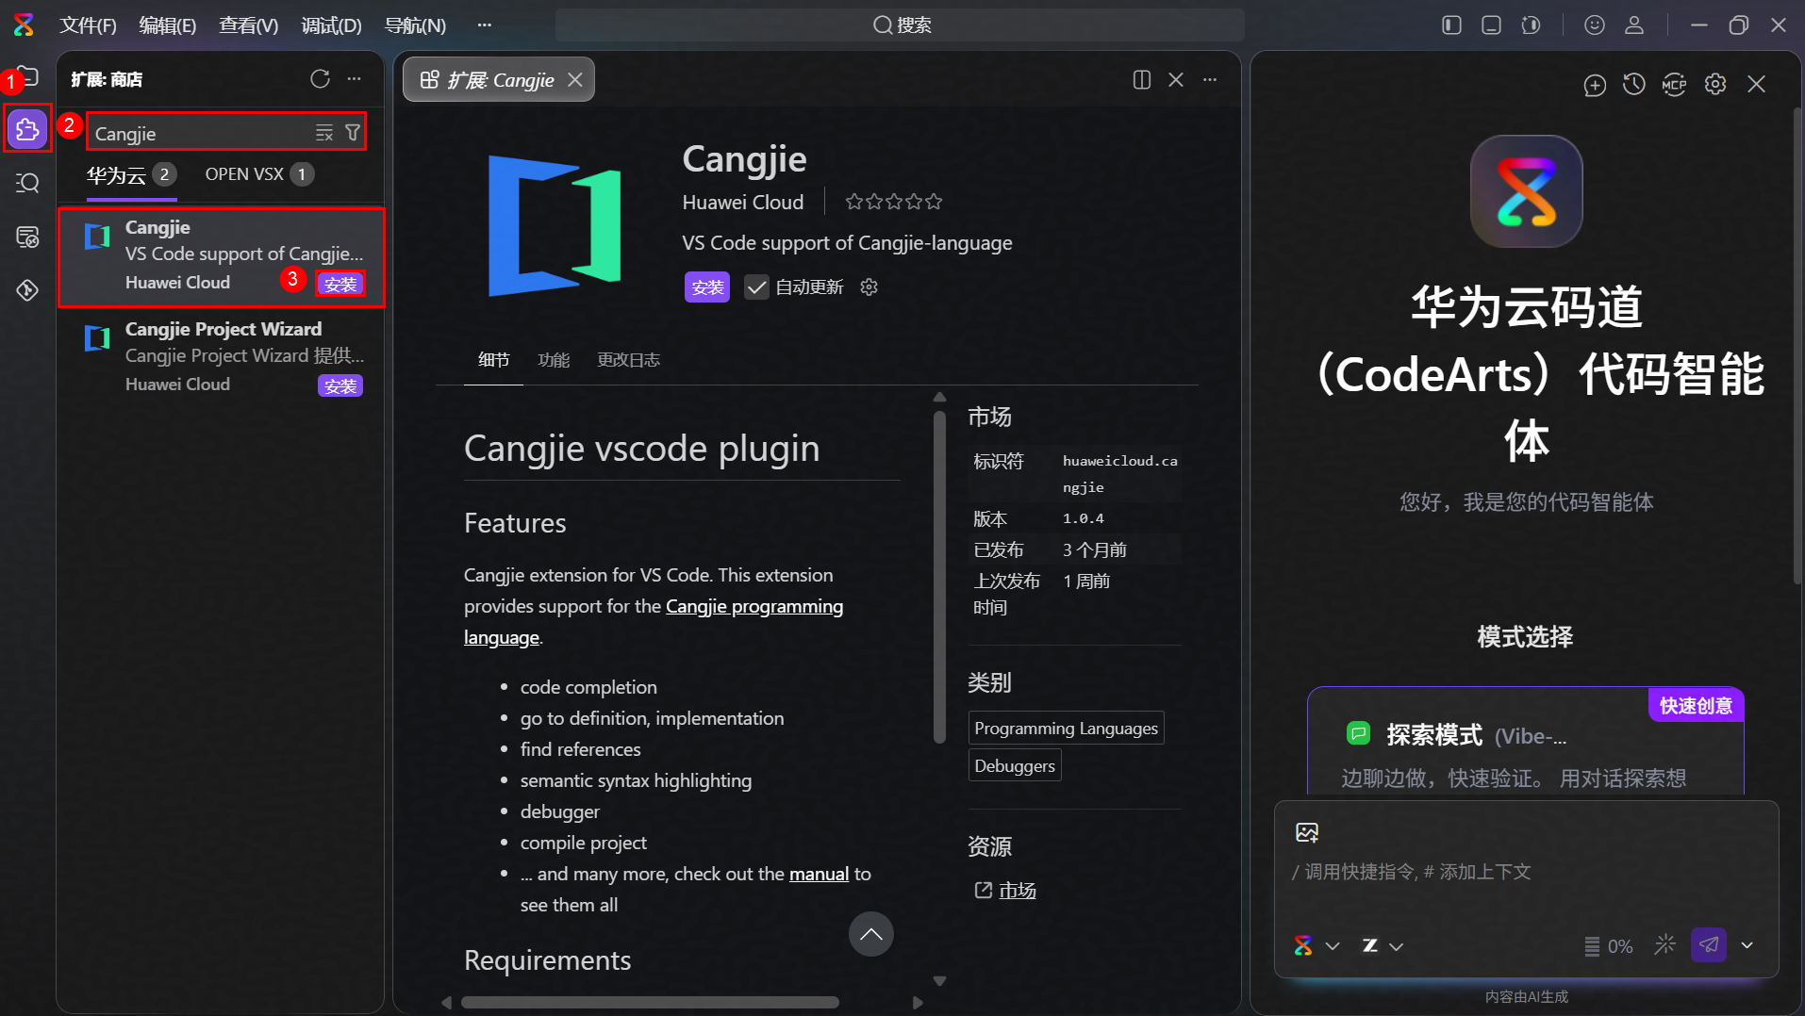Switch to the OPEN VSX results tab
This screenshot has width=1805, height=1016.
tap(259, 174)
